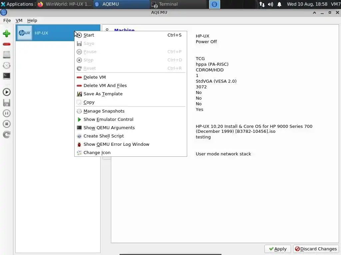Select Show QEMU Error Log Window

point(131,144)
